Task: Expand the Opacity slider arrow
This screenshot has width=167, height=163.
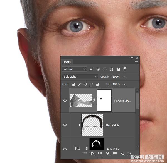Action: pos(124,77)
